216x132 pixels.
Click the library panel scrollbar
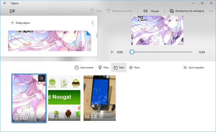coord(97,35)
